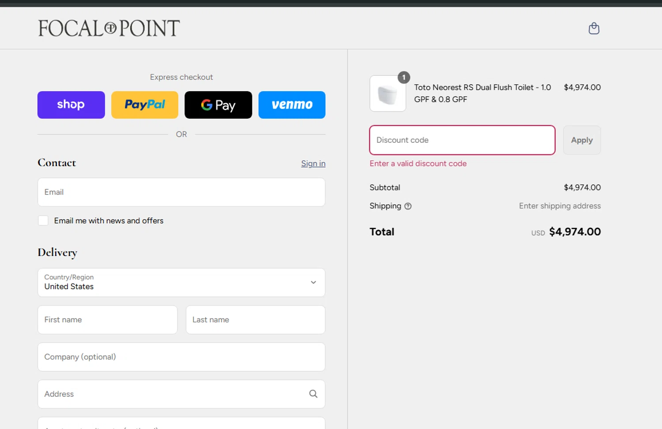Click the Shipping help question mark icon
662x429 pixels.
pyautogui.click(x=408, y=206)
